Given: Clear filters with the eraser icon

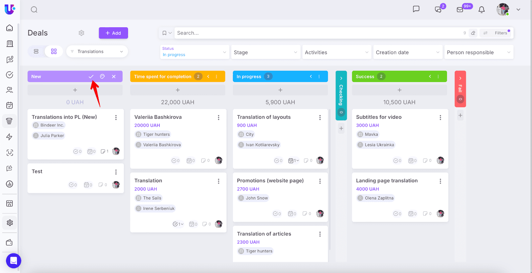Looking at the screenshot, I should click(x=473, y=33).
